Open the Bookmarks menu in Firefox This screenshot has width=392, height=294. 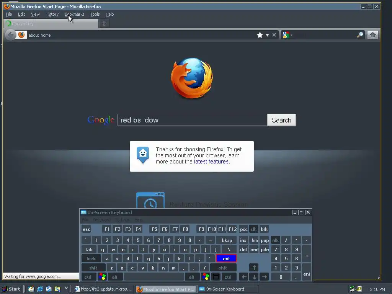(x=75, y=14)
